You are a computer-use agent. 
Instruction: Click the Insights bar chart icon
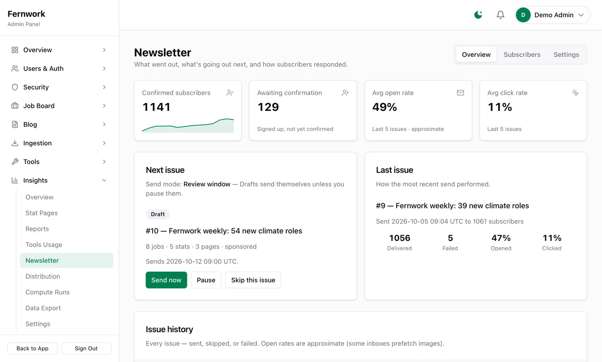15,180
